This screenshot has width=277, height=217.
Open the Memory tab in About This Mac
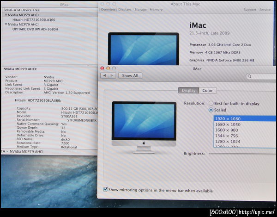(x=156, y=10)
